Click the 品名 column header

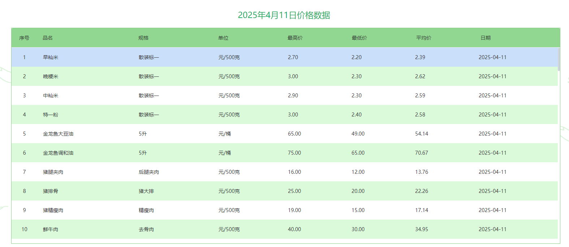48,38
